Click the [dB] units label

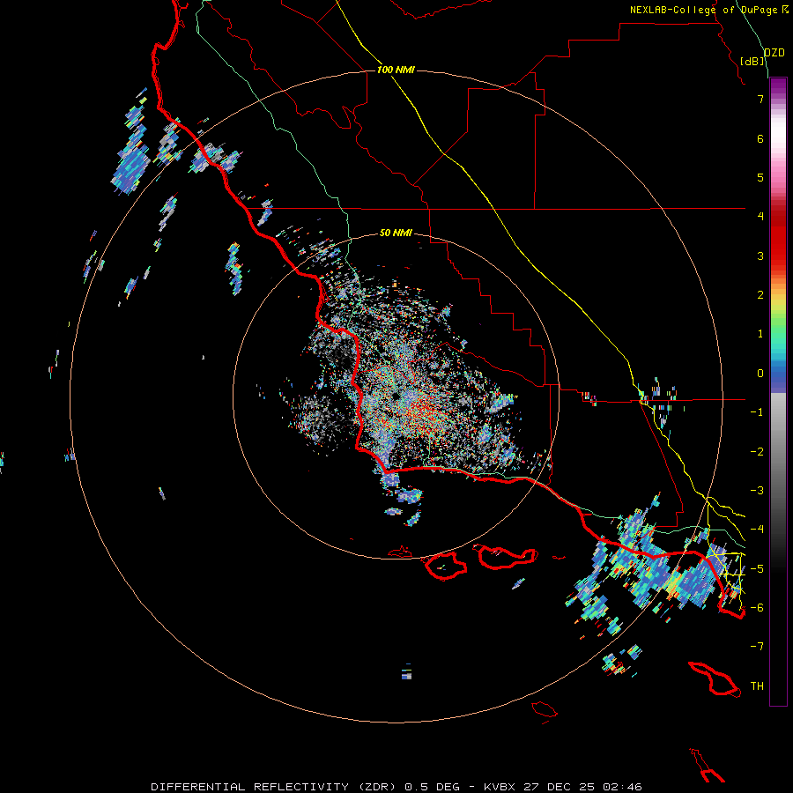pyautogui.click(x=752, y=61)
